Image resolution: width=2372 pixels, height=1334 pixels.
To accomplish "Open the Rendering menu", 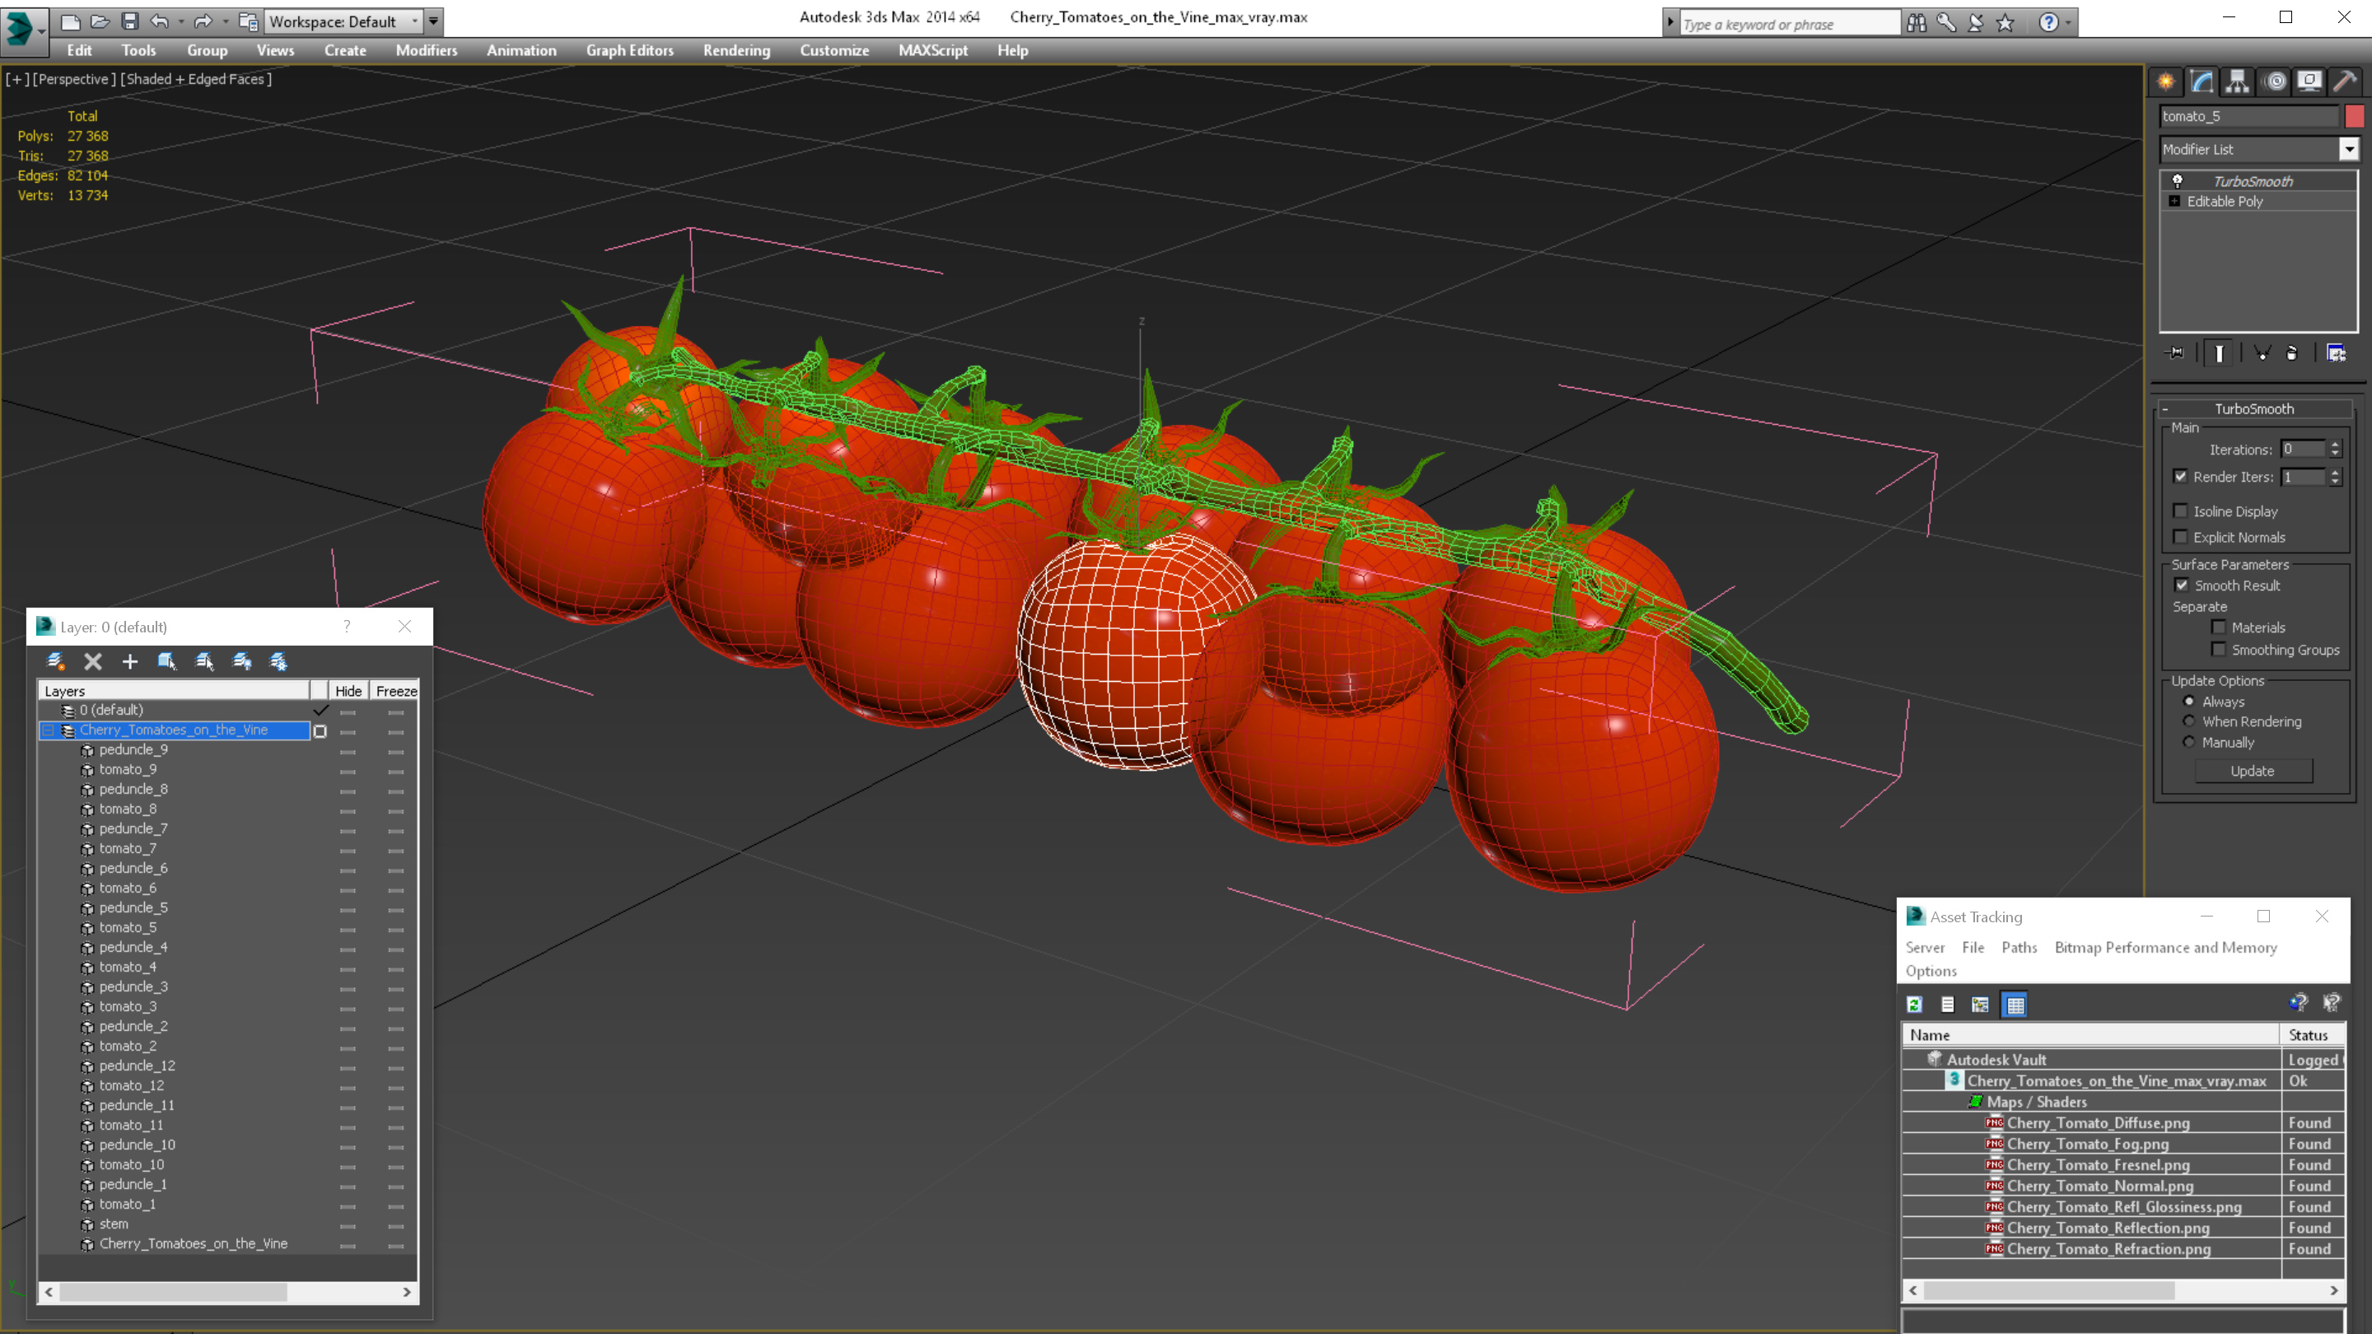I will pos(736,50).
